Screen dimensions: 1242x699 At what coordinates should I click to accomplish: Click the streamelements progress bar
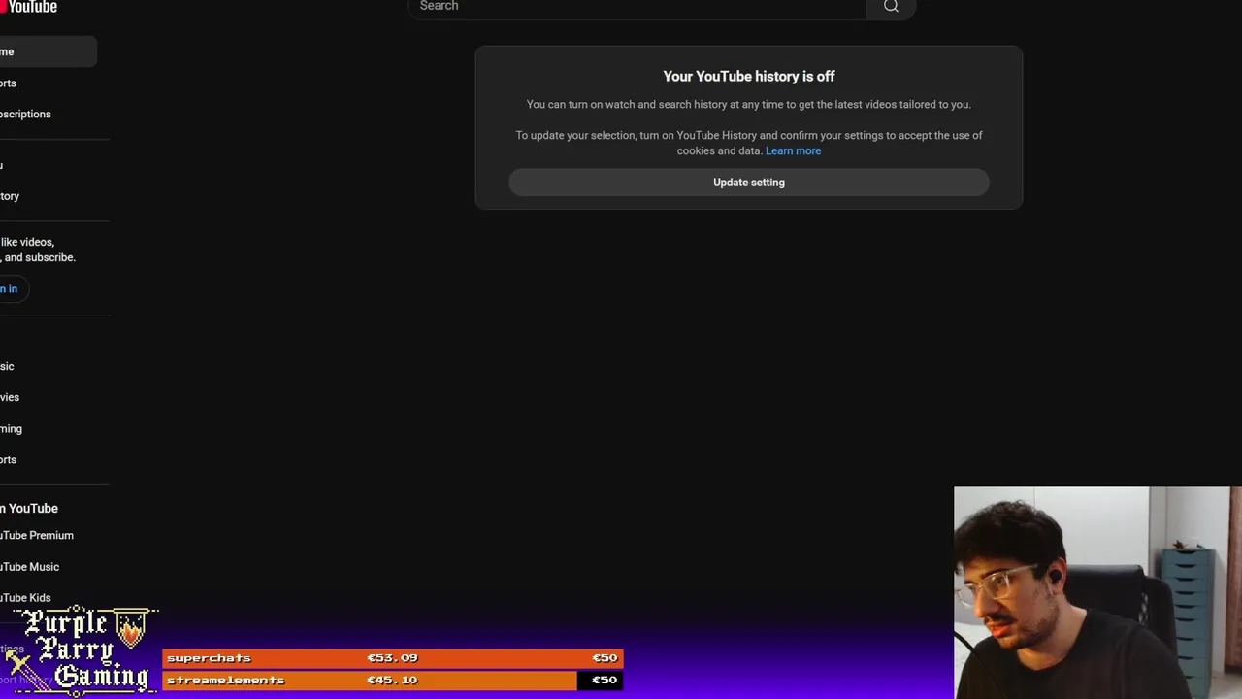(x=393, y=681)
